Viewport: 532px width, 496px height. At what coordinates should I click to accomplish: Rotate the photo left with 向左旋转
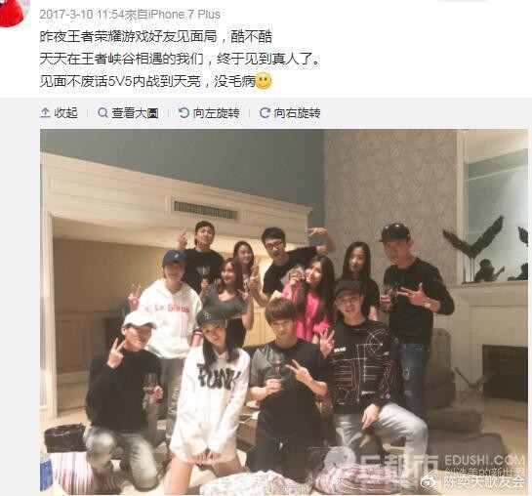point(209,112)
